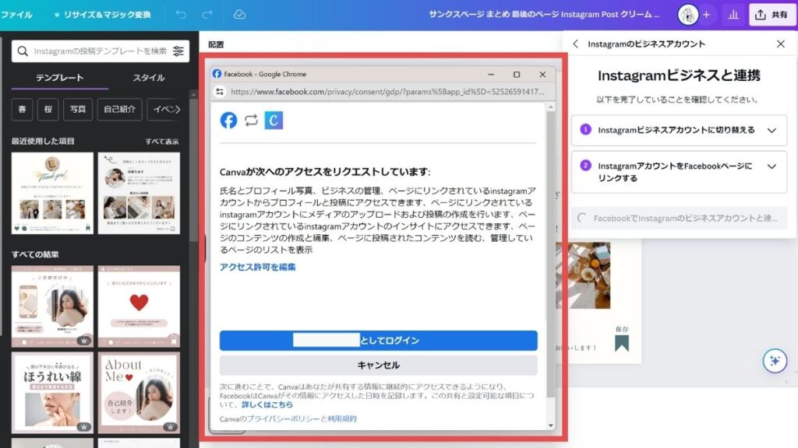Click the Instagram template search field
The height and width of the screenshot is (448, 798).
tap(101, 51)
